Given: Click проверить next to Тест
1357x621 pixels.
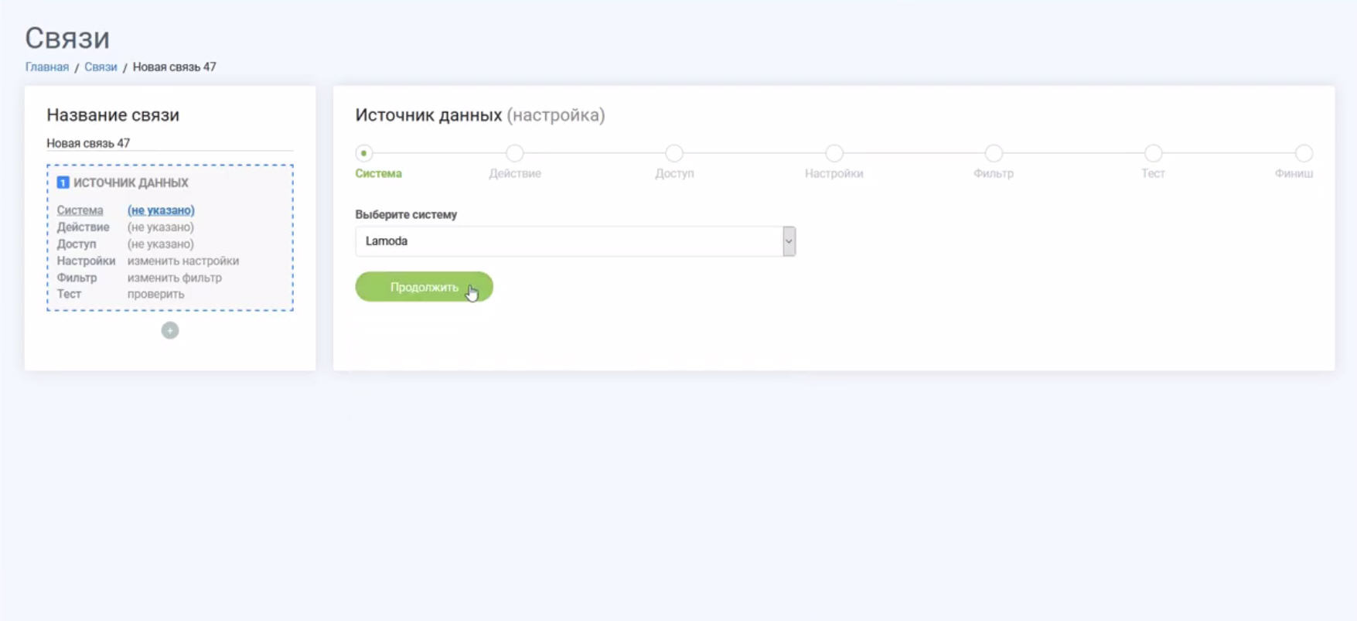Looking at the screenshot, I should pyautogui.click(x=156, y=294).
